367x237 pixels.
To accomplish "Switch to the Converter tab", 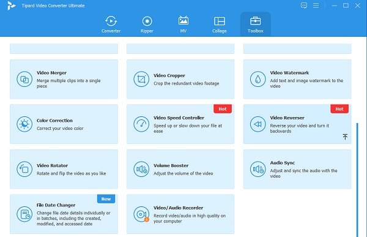I will click(111, 24).
